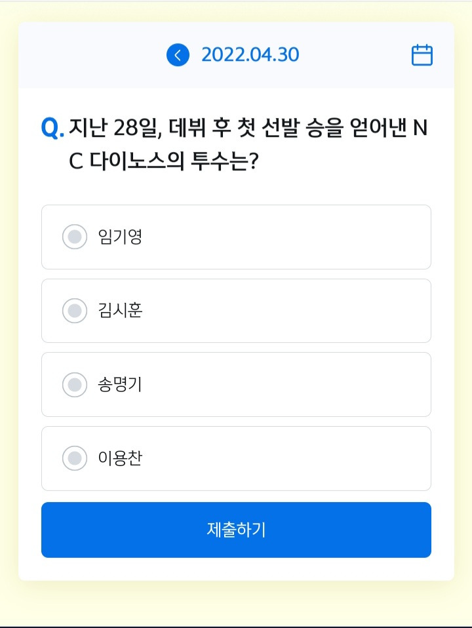Click the question text about NC 다이노스

click(x=248, y=145)
